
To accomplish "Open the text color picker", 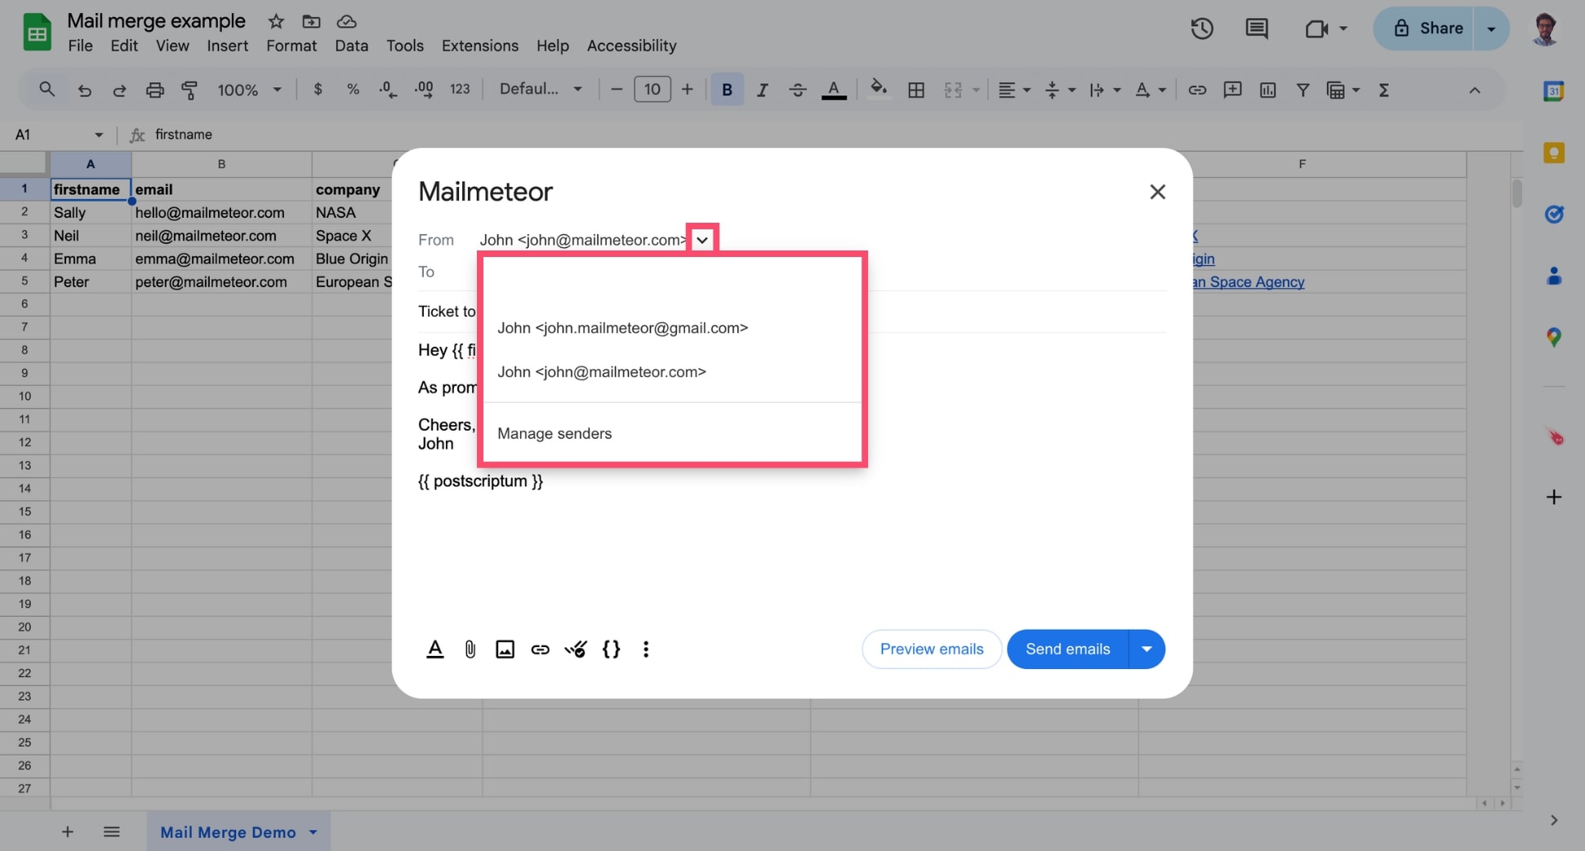I will pos(833,90).
